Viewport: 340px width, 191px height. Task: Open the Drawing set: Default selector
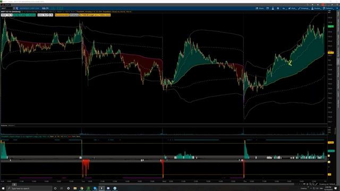[x=327, y=184]
